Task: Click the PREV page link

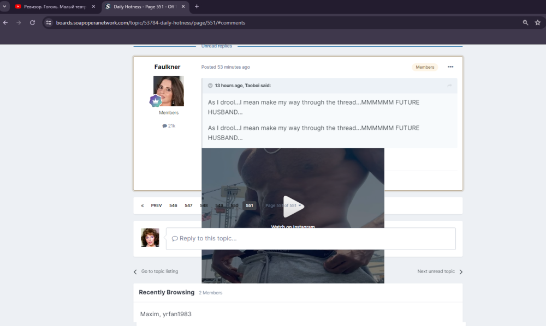Action: click(156, 206)
